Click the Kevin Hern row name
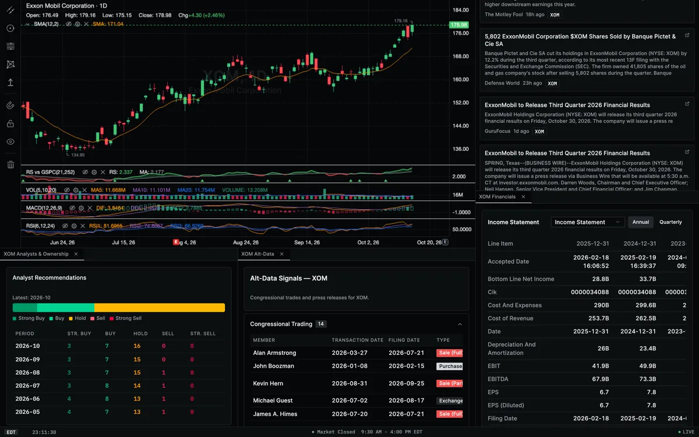This screenshot has height=437, width=699. [x=268, y=383]
